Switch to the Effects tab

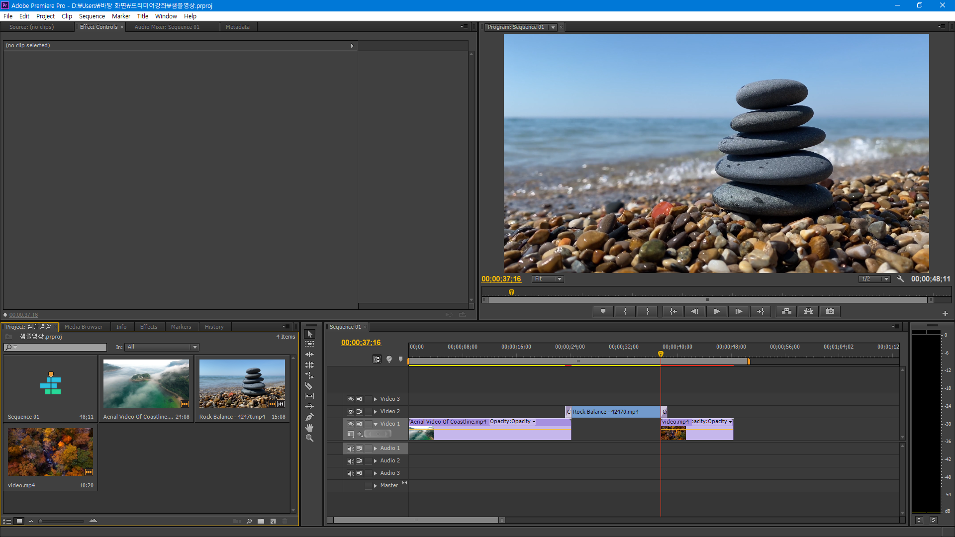click(x=148, y=327)
